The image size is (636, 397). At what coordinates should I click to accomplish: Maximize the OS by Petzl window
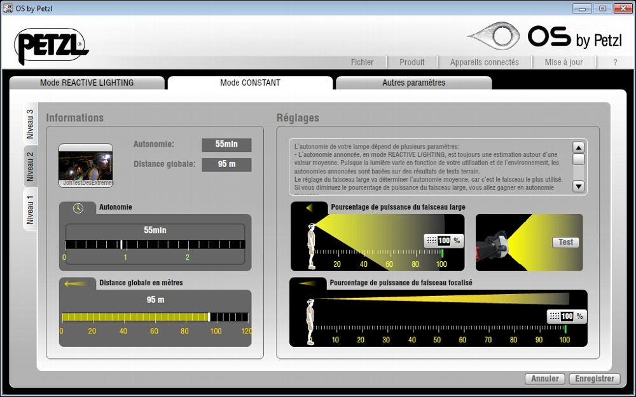tap(602, 8)
